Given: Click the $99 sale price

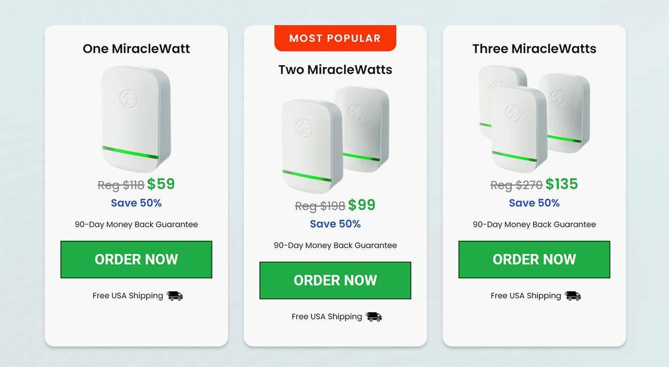Looking at the screenshot, I should (362, 205).
